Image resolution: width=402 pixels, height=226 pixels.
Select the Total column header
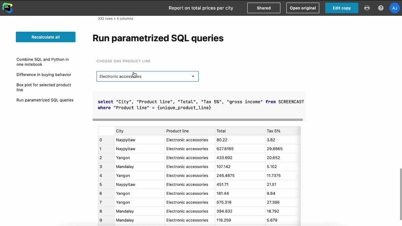pos(240,131)
